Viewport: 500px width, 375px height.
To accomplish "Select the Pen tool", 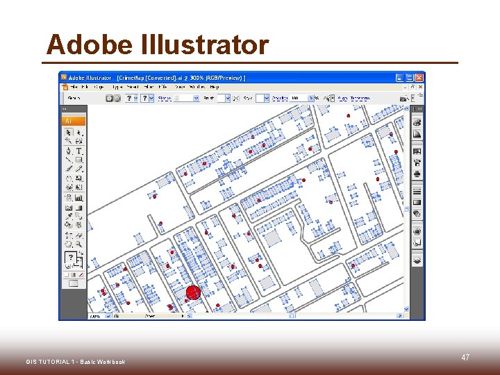I will point(68,151).
